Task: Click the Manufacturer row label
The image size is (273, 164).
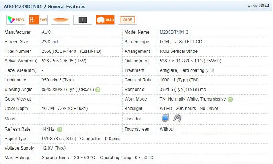Action: coord(18,32)
